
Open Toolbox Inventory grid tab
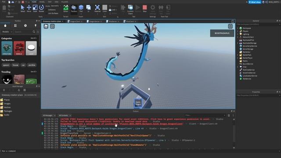tap(15, 25)
